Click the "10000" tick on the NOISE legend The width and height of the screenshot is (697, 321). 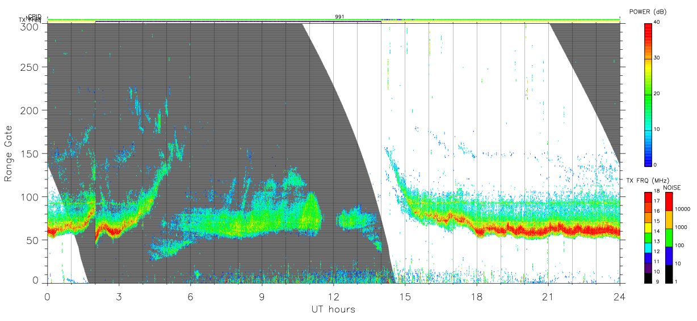click(682, 209)
